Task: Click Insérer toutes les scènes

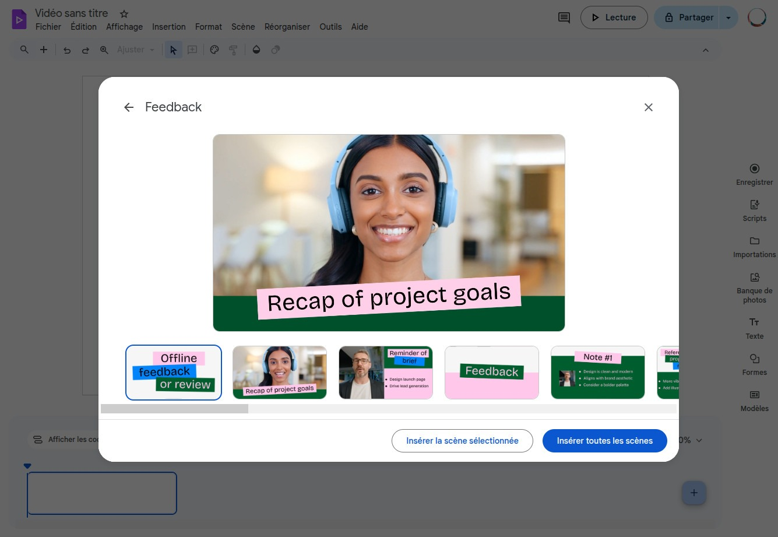Action: pos(604,441)
